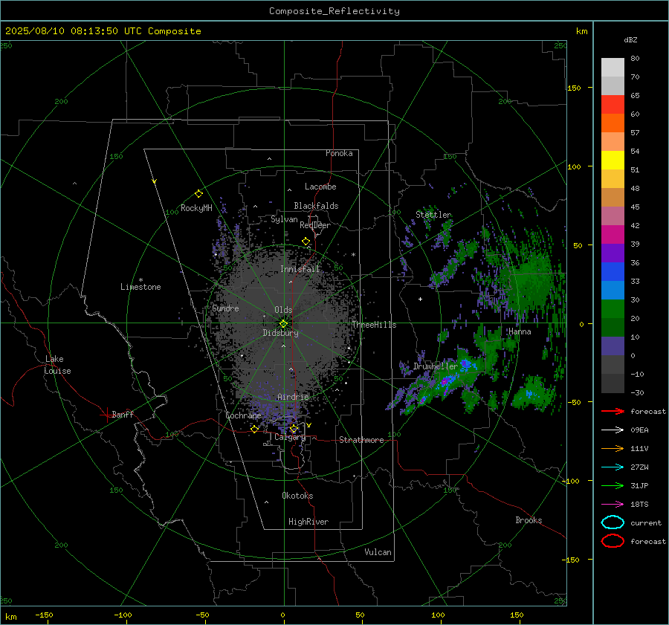Click the Olds town label

point(283,310)
